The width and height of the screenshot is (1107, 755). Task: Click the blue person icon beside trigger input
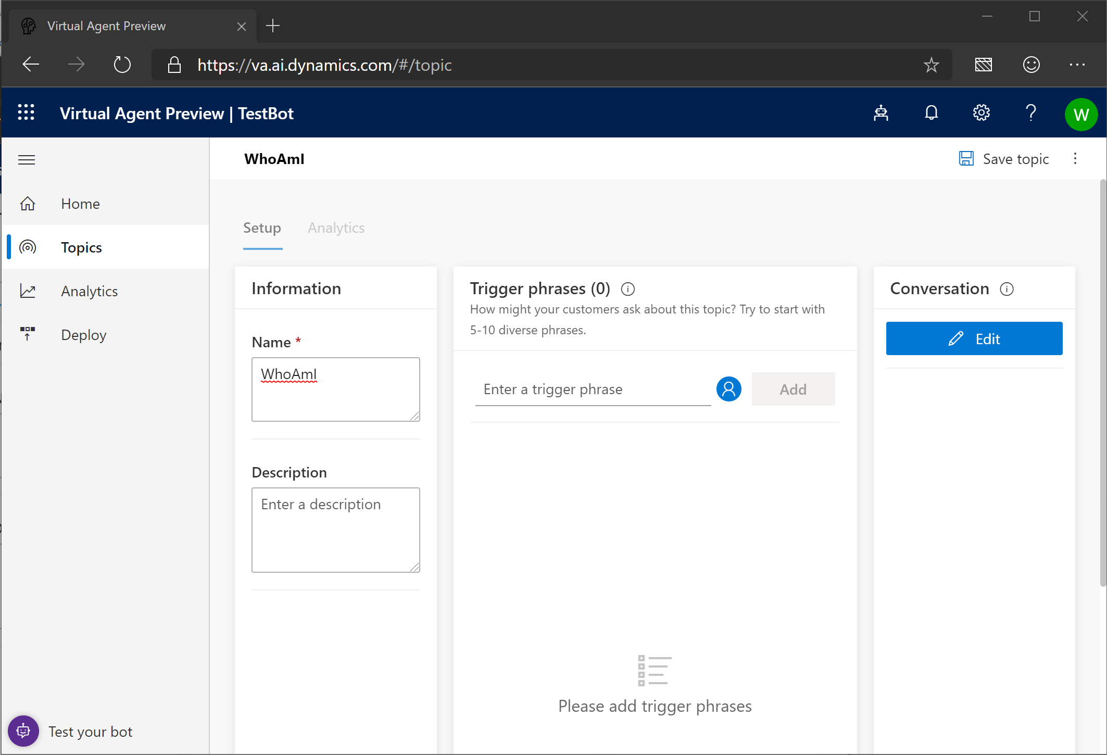coord(728,389)
